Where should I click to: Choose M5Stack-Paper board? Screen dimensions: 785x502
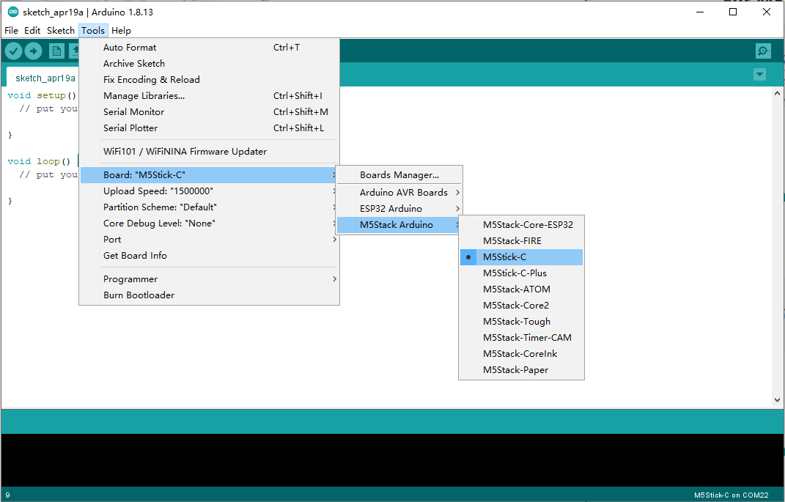pos(521,370)
